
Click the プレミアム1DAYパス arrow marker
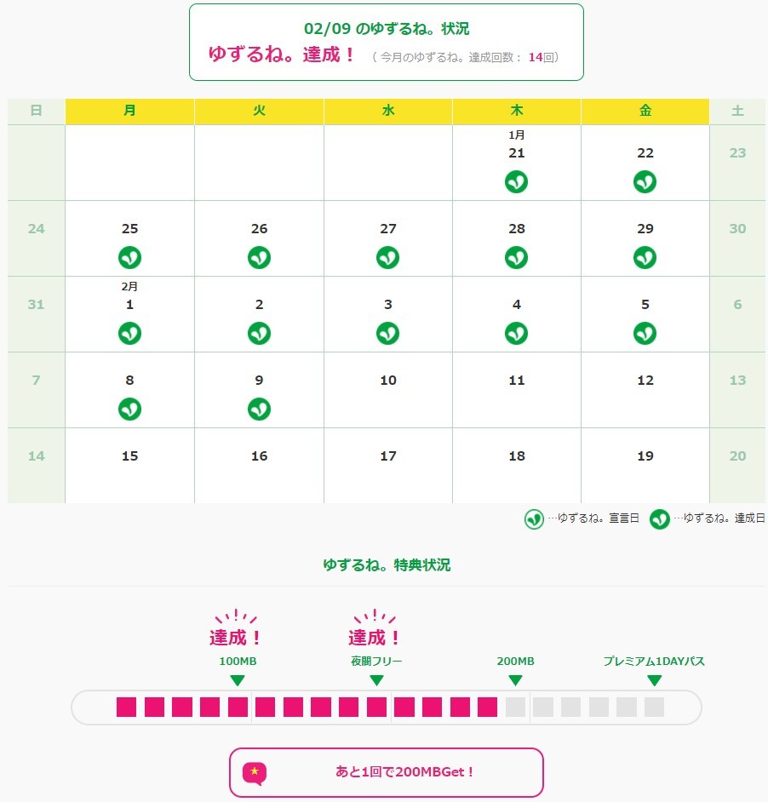tap(654, 680)
